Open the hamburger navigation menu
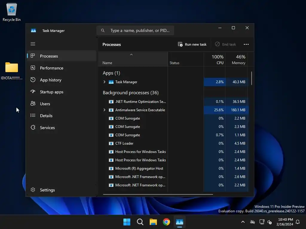 (x=33, y=44)
